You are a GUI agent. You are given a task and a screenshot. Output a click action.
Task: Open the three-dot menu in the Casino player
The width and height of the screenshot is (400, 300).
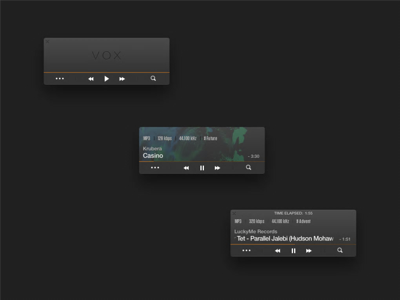pos(155,167)
